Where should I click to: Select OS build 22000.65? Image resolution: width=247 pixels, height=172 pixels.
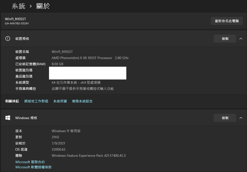(58, 149)
